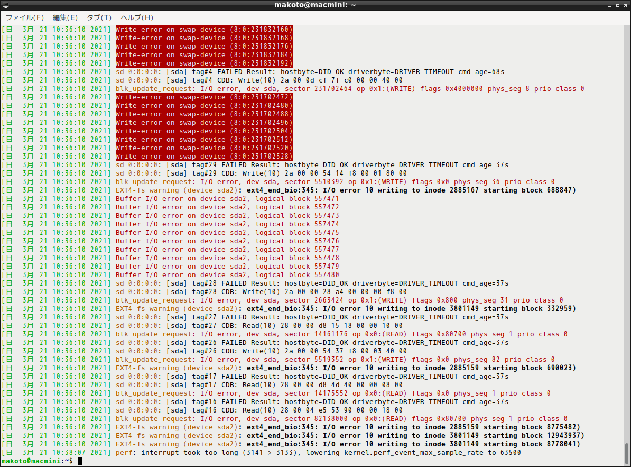Open the 編集(E) menu
Image resolution: width=631 pixels, height=467 pixels.
point(65,17)
